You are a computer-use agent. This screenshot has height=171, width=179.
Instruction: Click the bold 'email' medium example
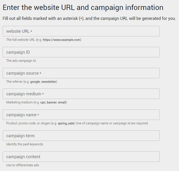62,102
